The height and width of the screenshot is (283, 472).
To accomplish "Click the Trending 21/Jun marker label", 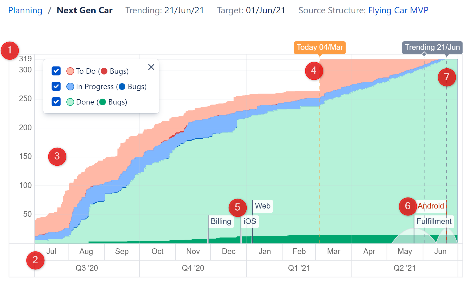I will (432, 48).
